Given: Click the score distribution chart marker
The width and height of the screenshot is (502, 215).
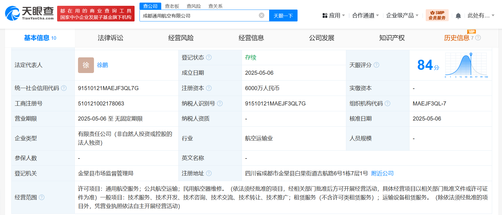Looking at the screenshot, I should coord(471,54).
